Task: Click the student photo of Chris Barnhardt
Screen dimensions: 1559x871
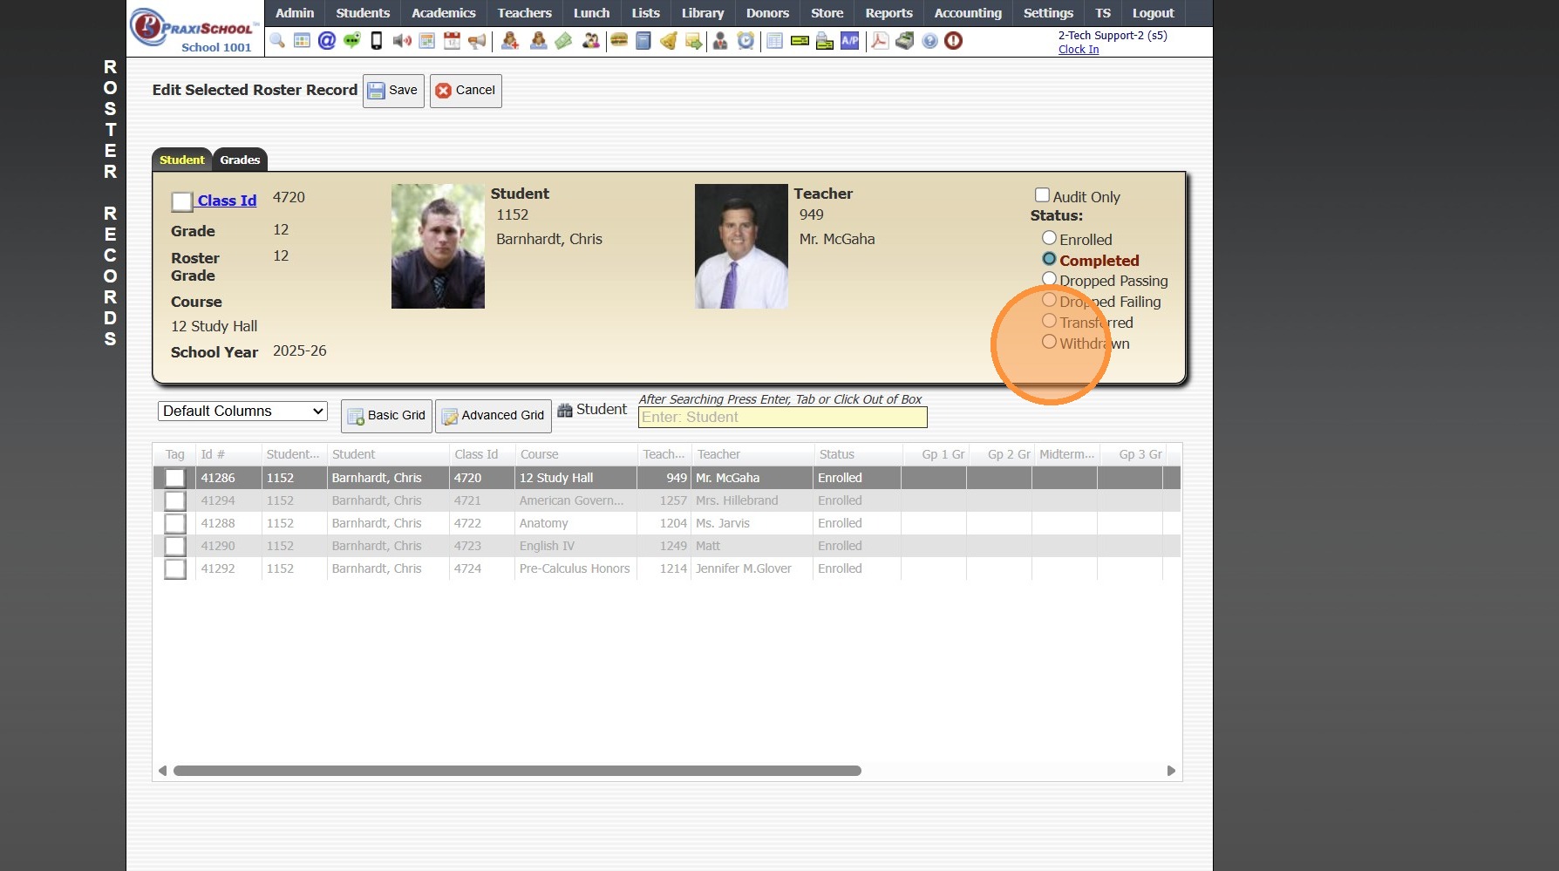Action: (x=438, y=246)
